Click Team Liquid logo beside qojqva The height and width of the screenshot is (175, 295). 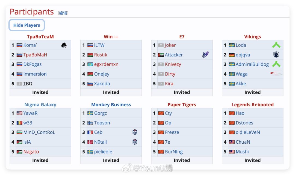pos(276,55)
